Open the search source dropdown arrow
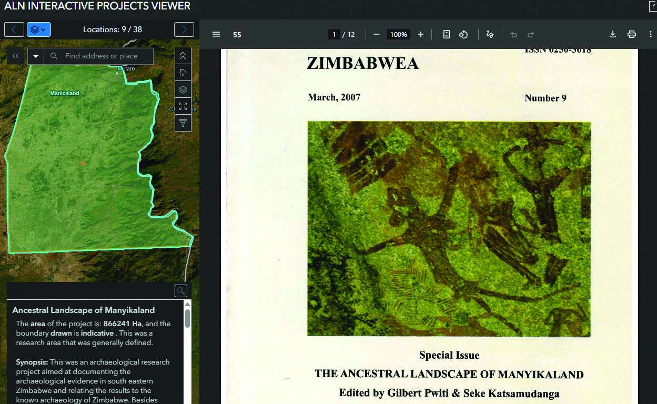The height and width of the screenshot is (404, 657). click(x=36, y=56)
